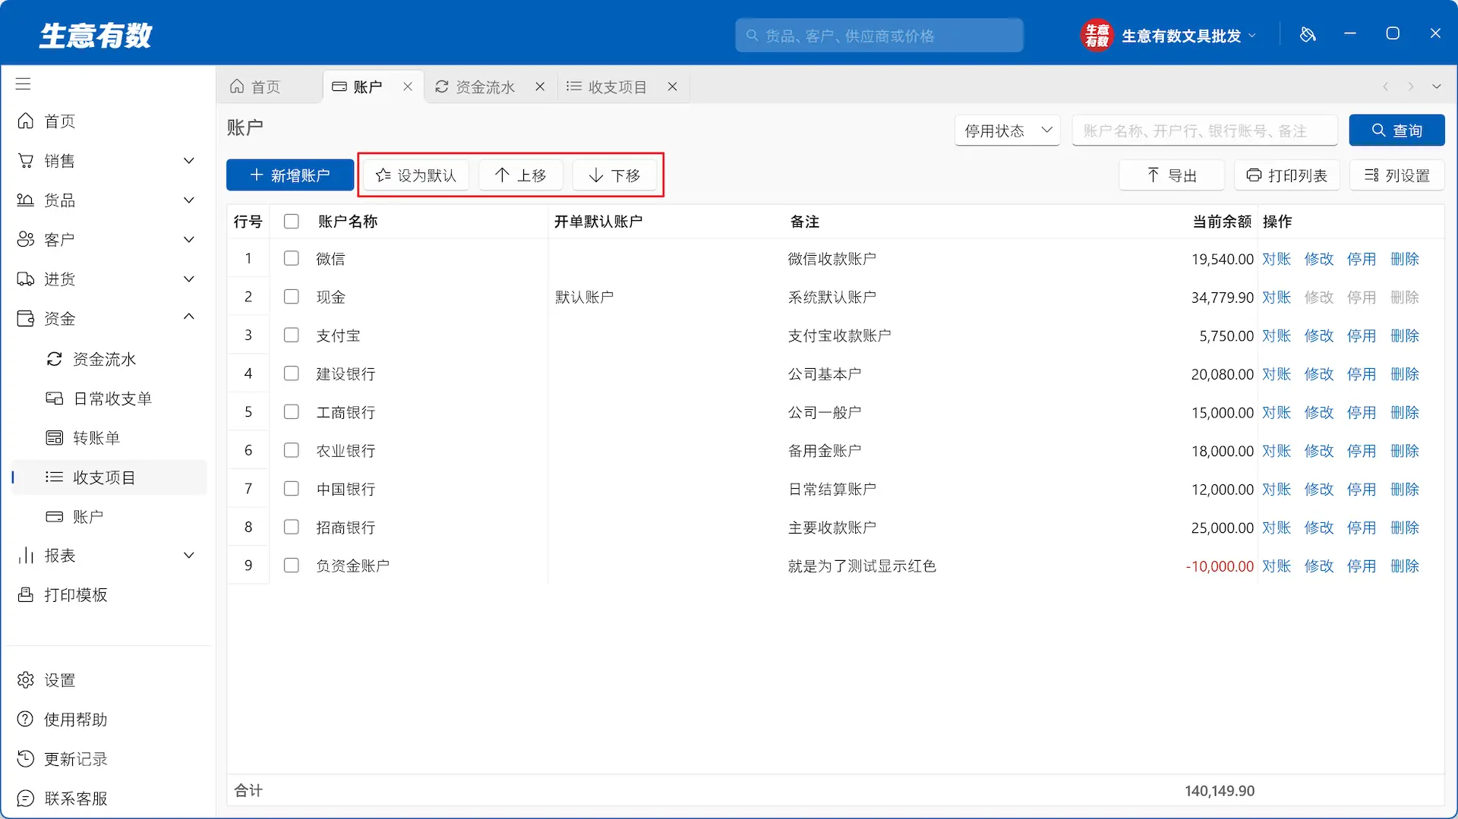Open 打印模板 in the sidebar
The image size is (1458, 819).
(61, 595)
